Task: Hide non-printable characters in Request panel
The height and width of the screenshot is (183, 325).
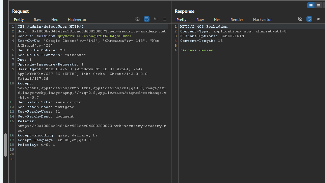Action: click(x=137, y=19)
